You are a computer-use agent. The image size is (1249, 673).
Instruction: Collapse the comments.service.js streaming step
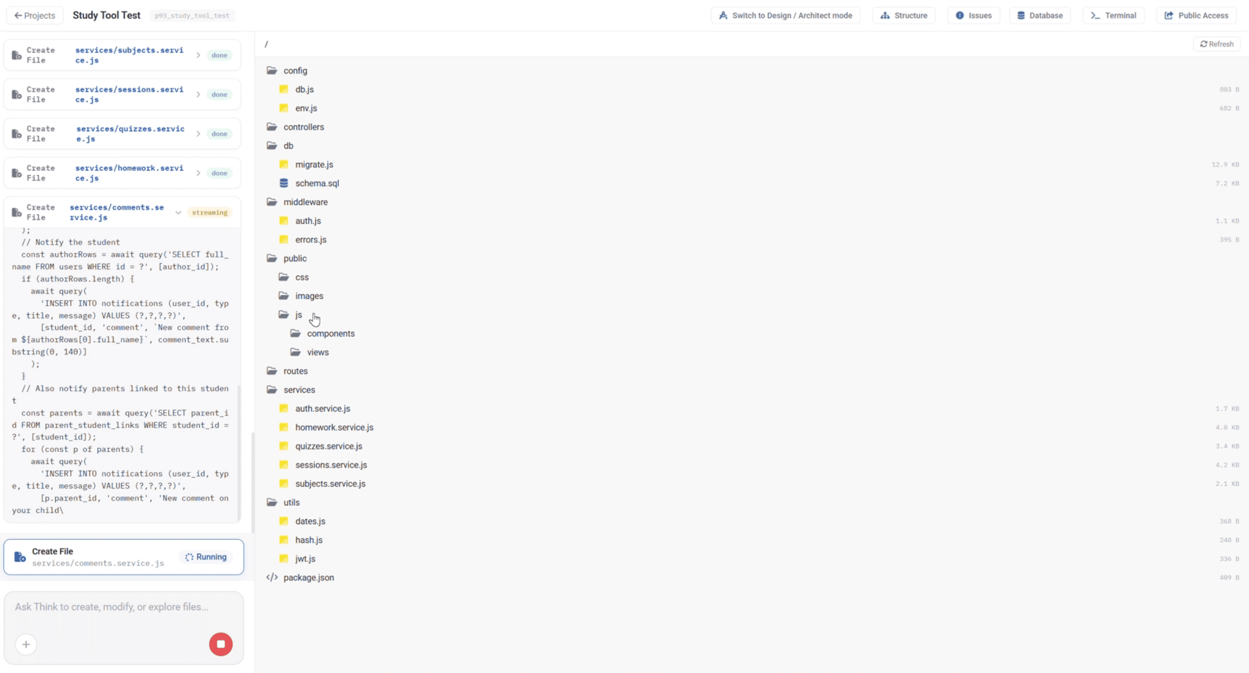pyautogui.click(x=178, y=213)
